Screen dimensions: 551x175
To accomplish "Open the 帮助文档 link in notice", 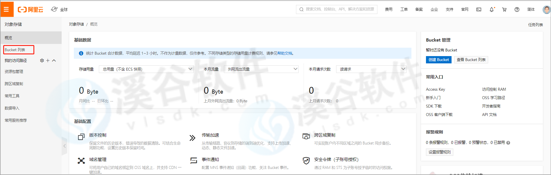I will coord(285,53).
